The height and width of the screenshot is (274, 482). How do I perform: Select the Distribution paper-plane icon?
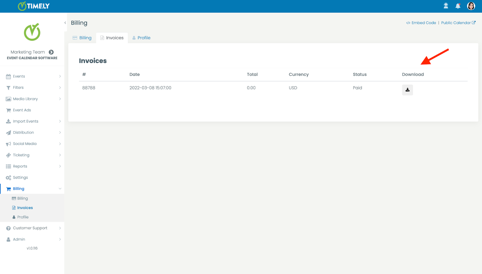8,132
